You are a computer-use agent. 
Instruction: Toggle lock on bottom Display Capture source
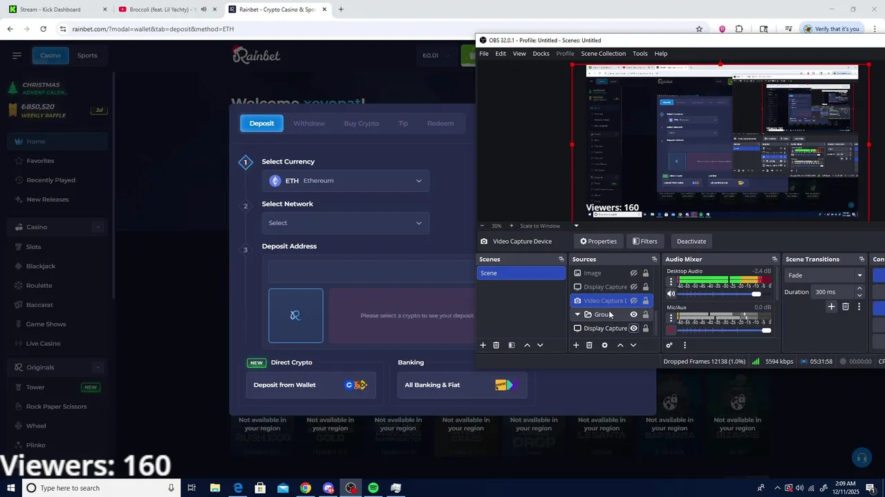coord(646,329)
